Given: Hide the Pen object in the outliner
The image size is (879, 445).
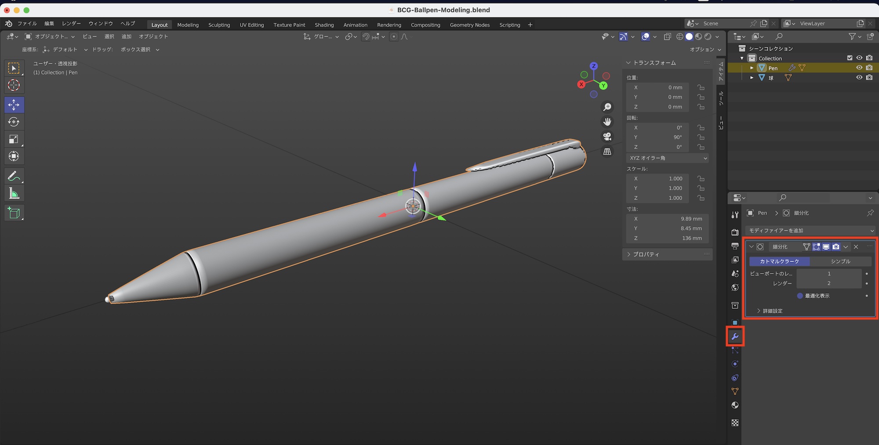Looking at the screenshot, I should pos(859,68).
